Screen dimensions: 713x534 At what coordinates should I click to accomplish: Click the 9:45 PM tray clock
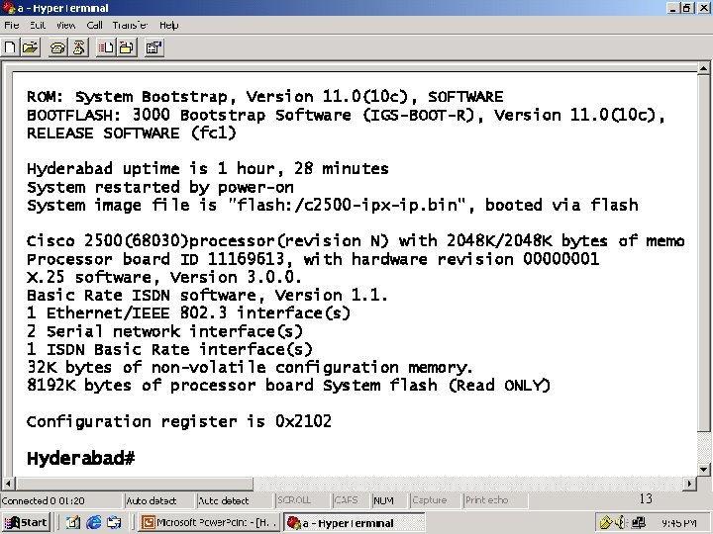click(x=679, y=523)
